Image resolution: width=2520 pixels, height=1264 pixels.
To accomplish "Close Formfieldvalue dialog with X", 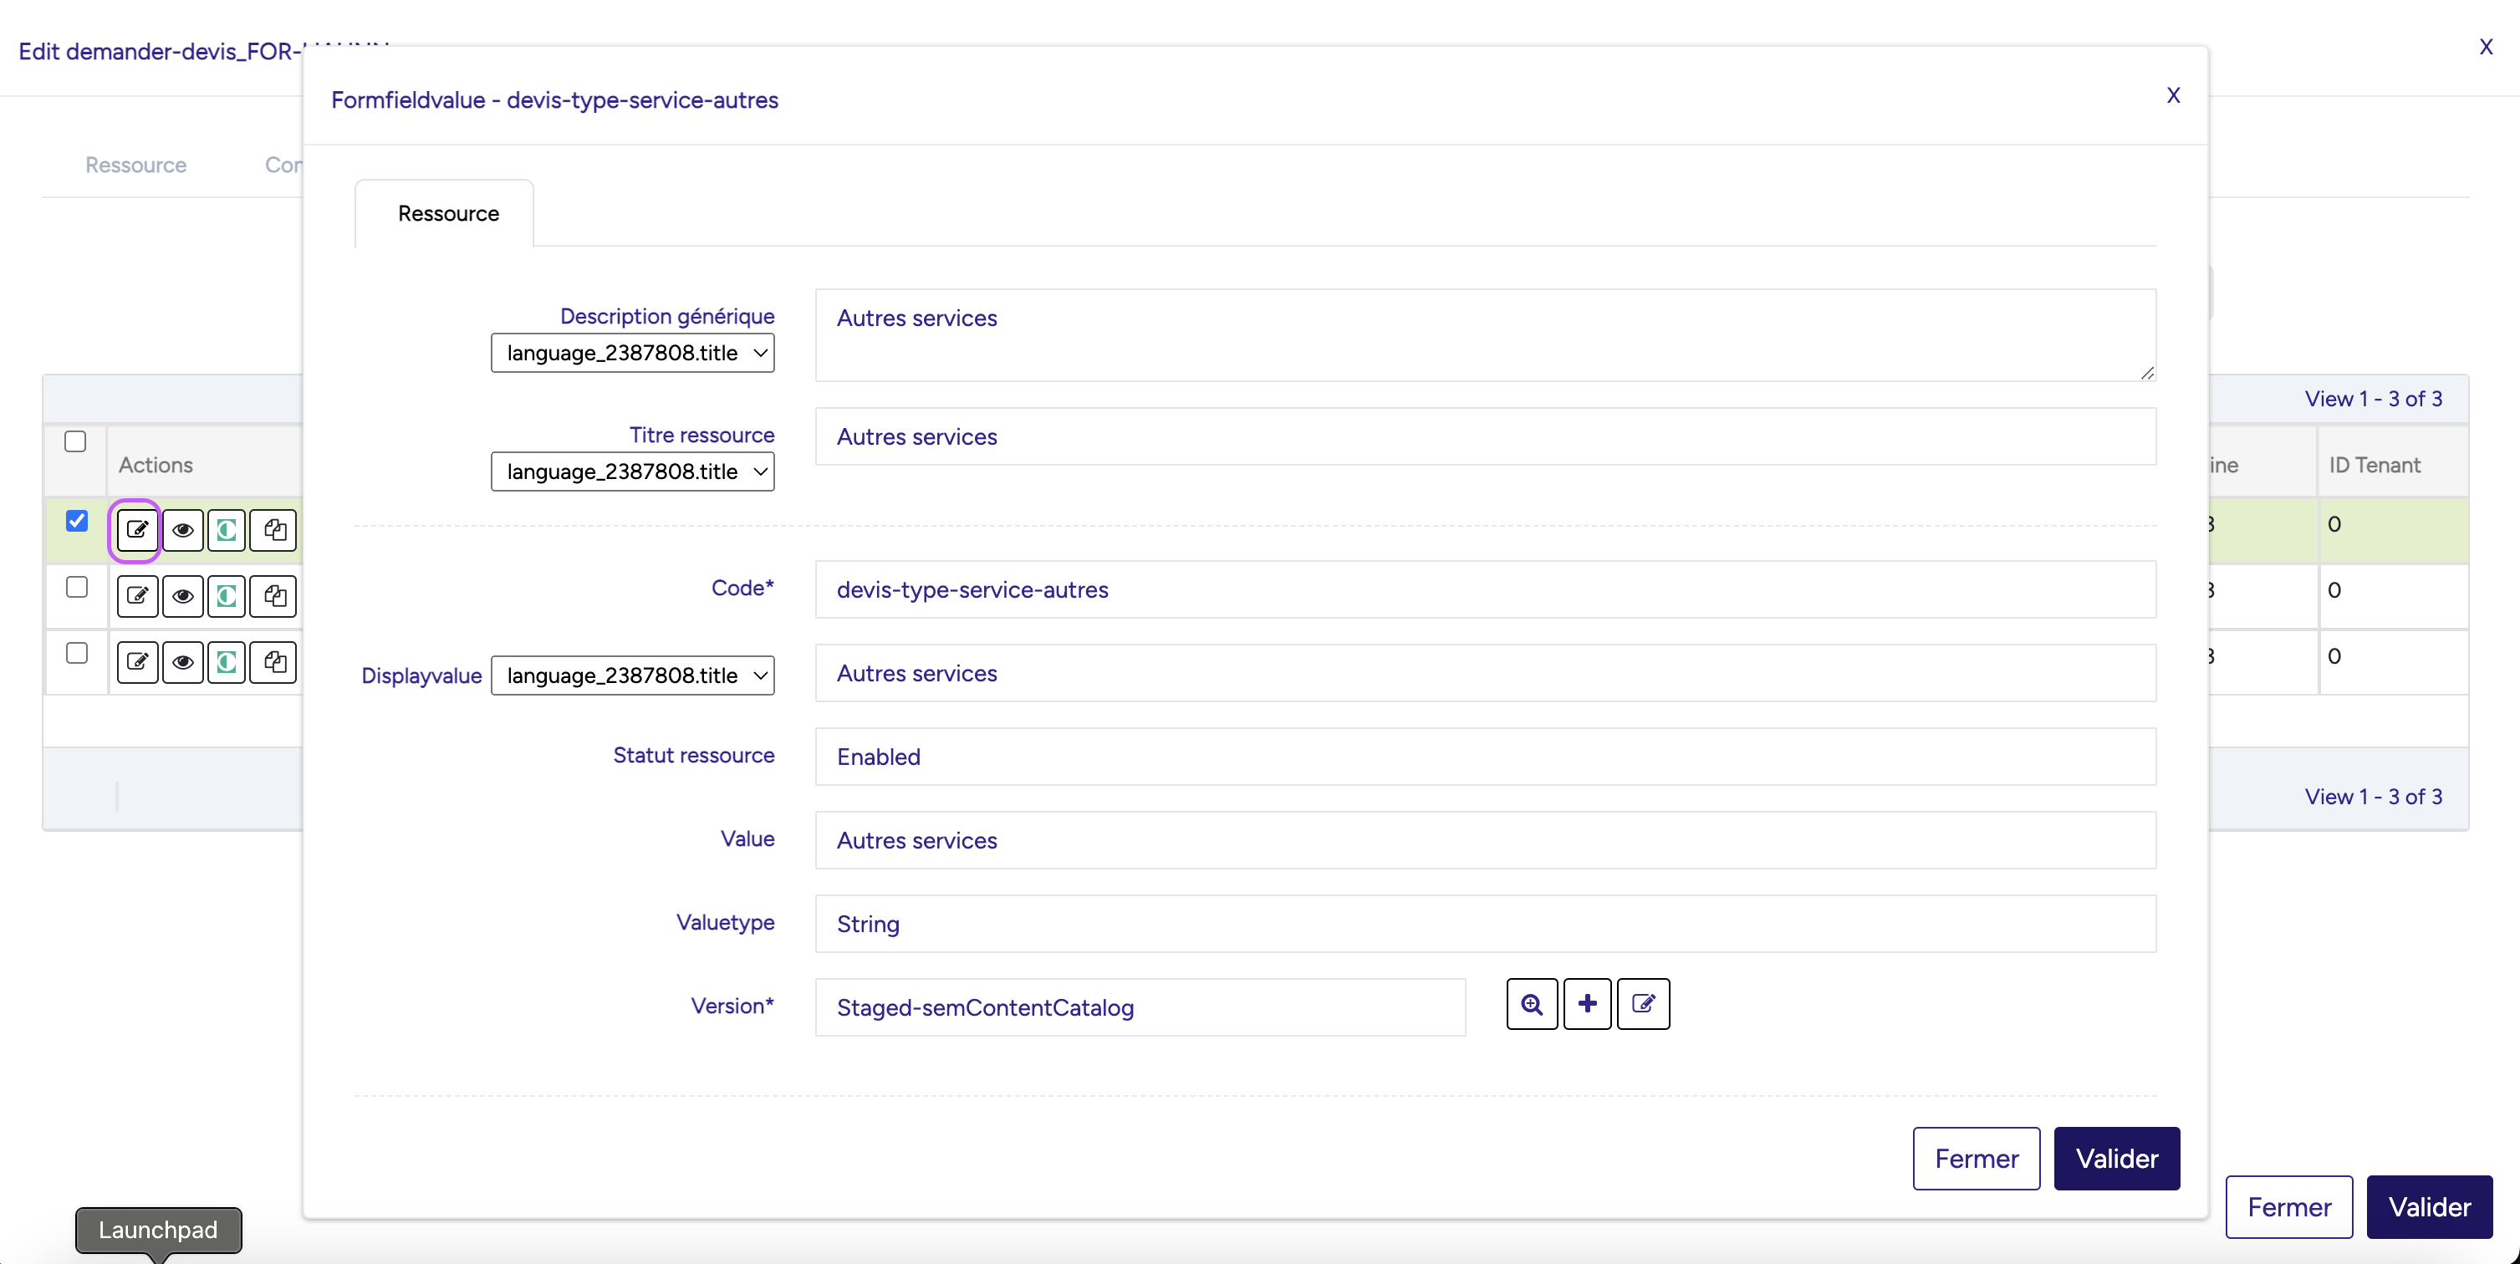I will pos(2173,96).
